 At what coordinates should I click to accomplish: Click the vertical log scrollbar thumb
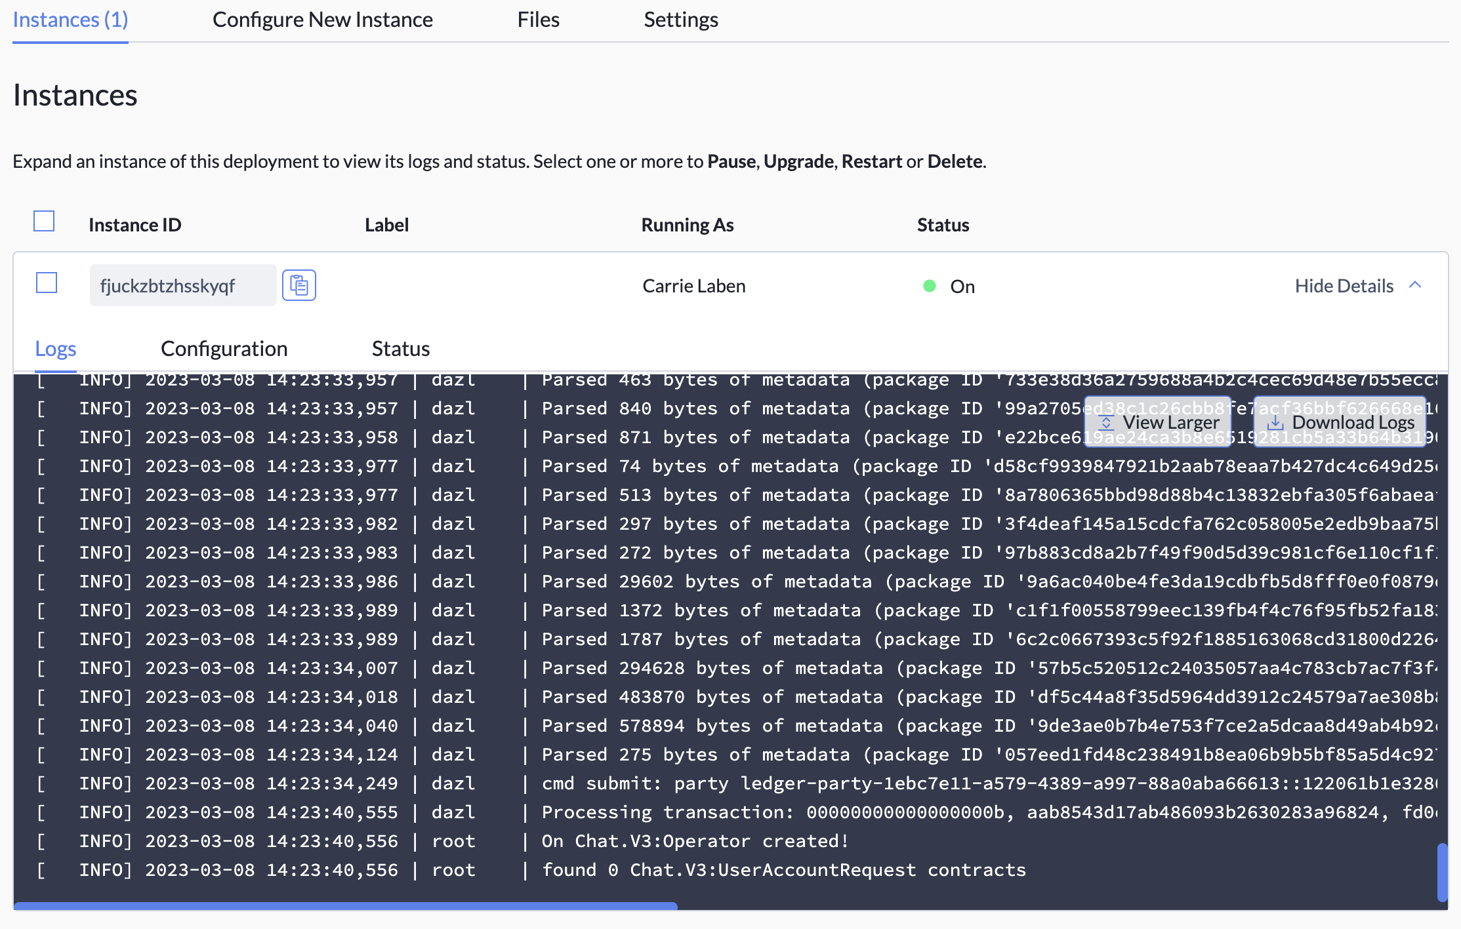pos(1441,872)
